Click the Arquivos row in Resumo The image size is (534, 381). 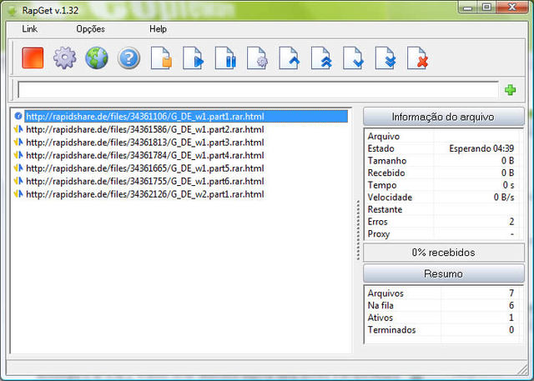[441, 293]
